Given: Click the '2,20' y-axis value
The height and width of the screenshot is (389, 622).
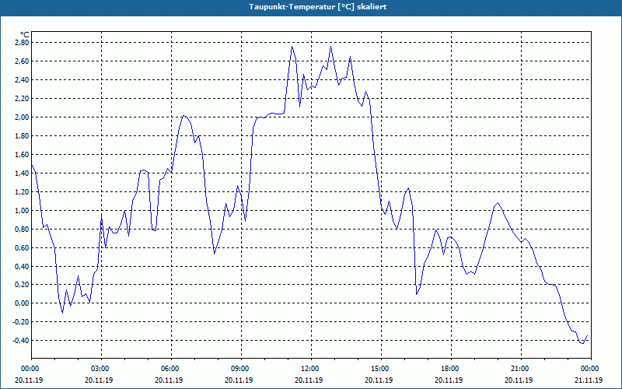Looking at the screenshot, I should click(22, 99).
